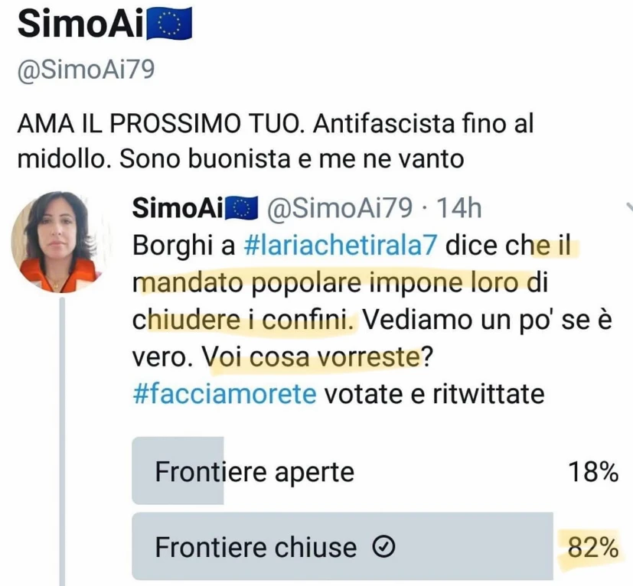Screen dimensions: 633x586
Task: Click the EU flag emoji in profile name
Action: (x=168, y=24)
